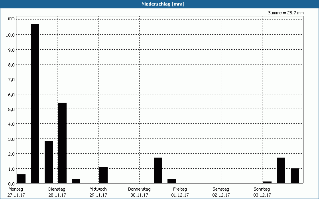Viewport: 319px width, 199px height.
Task: Click the date 27.11.17
Action: click(x=16, y=195)
